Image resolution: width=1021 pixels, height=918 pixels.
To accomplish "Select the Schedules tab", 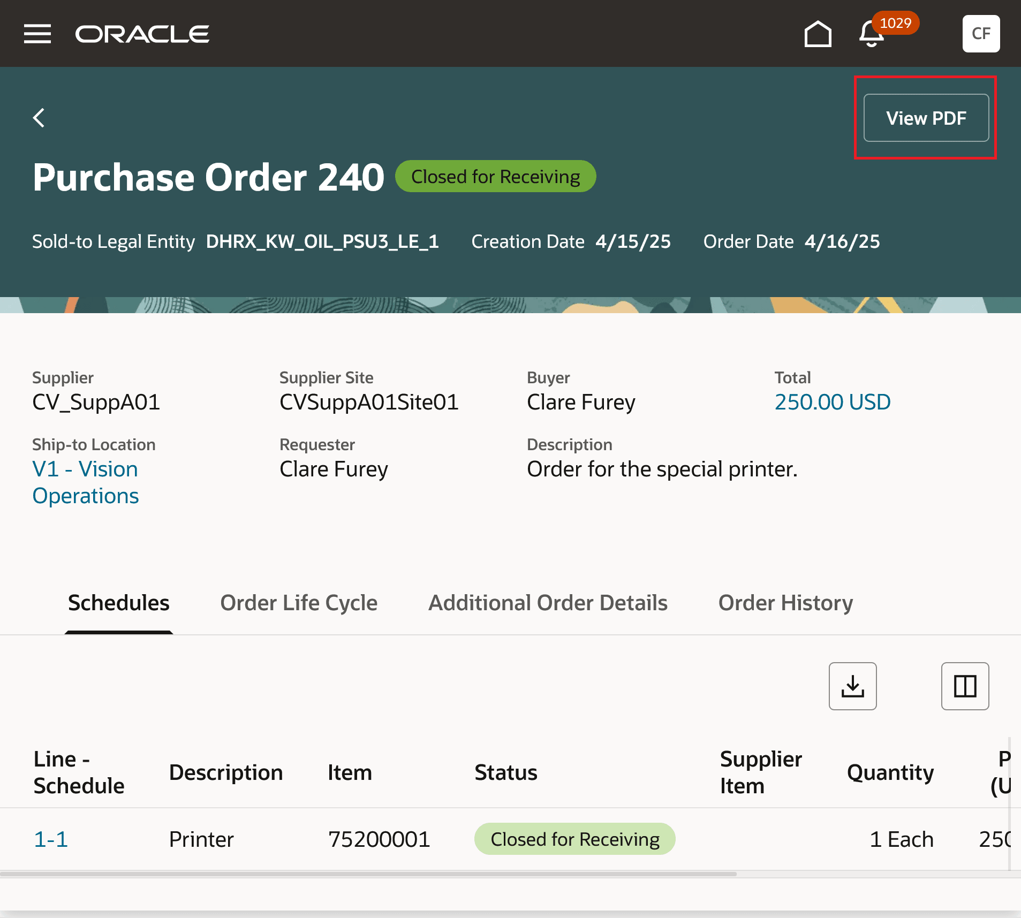I will click(x=119, y=603).
